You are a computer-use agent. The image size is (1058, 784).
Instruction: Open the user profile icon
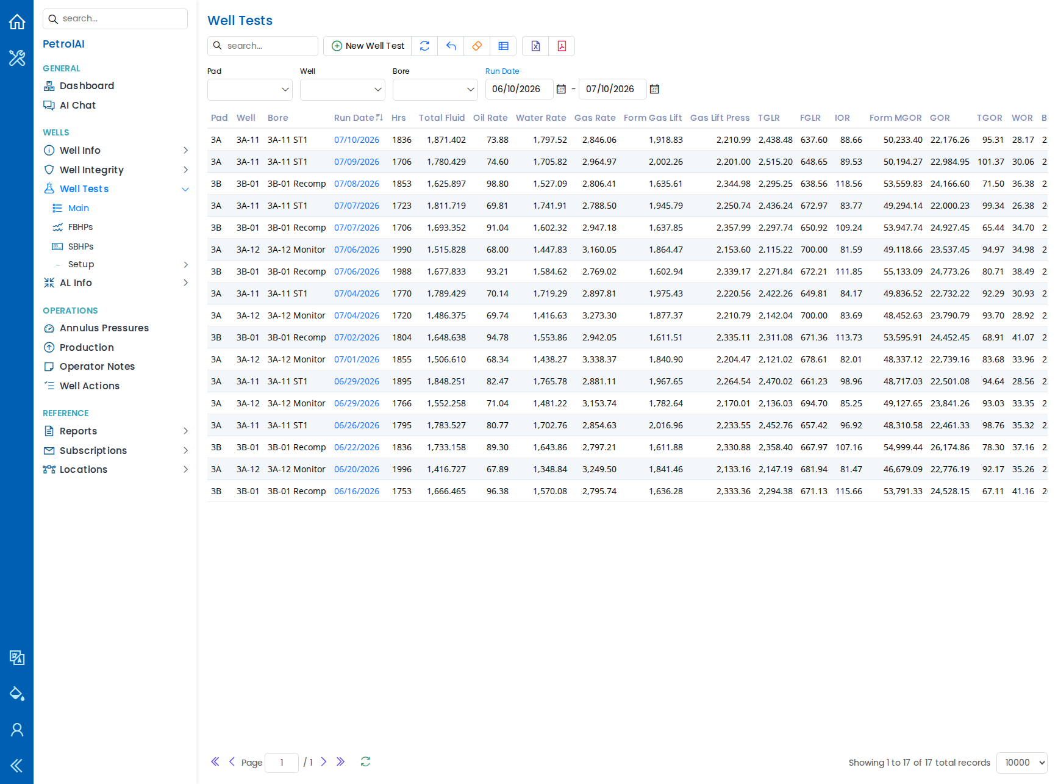coord(17,730)
